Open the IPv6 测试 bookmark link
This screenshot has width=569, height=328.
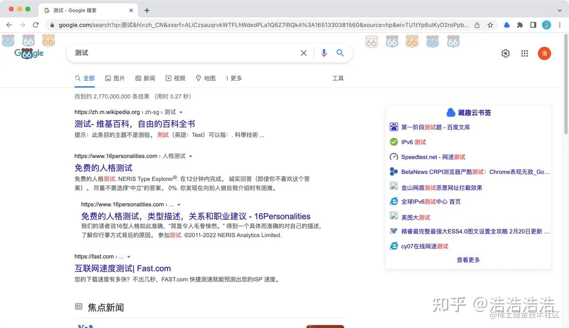(414, 142)
